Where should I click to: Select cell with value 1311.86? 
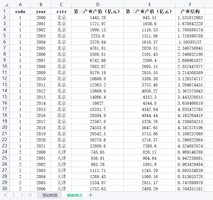click(150, 36)
